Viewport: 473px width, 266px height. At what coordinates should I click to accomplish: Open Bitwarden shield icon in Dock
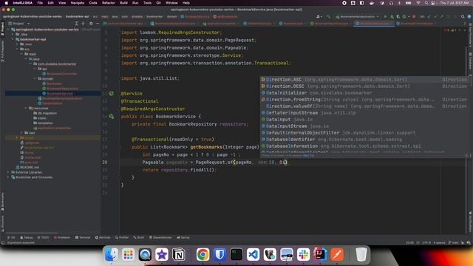[220, 254]
